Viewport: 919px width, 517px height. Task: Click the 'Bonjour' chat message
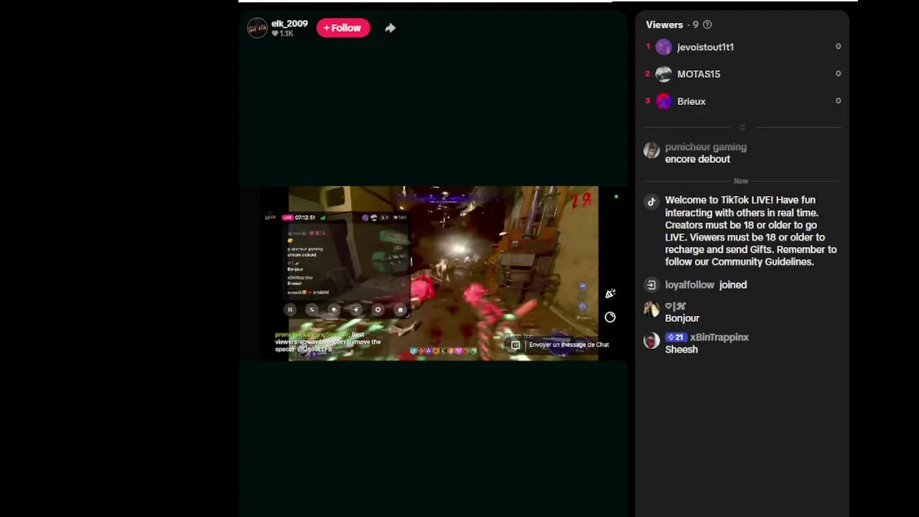[x=682, y=318]
